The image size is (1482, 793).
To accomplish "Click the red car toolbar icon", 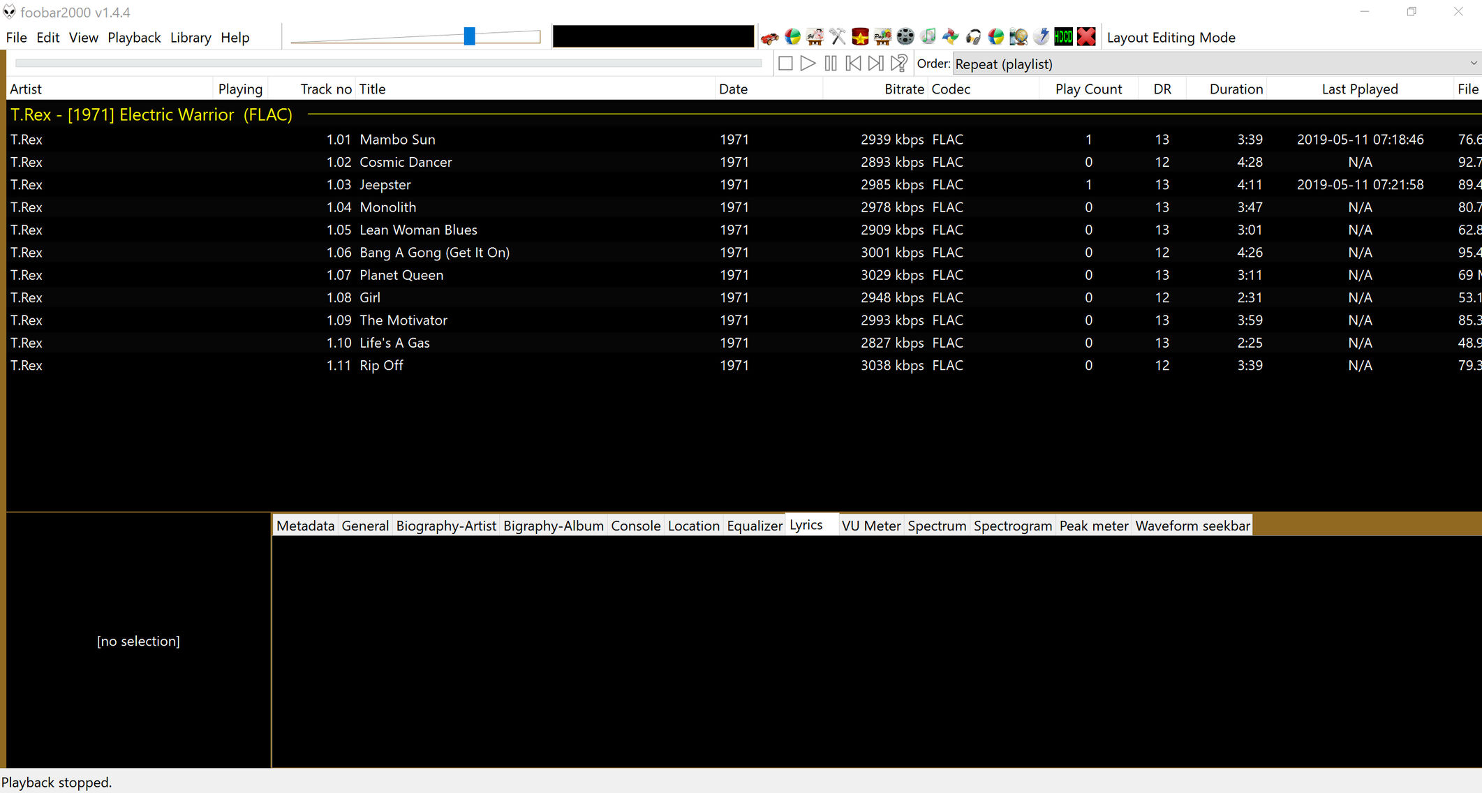I will (x=770, y=37).
